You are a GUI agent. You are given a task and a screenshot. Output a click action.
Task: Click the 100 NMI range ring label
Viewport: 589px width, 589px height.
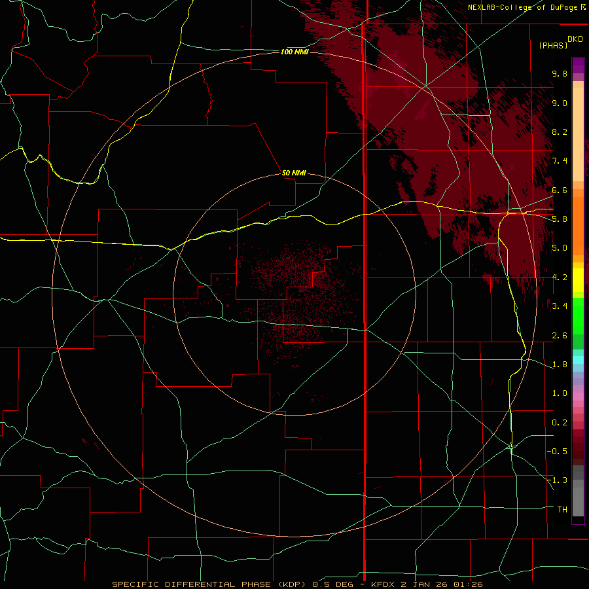(294, 52)
